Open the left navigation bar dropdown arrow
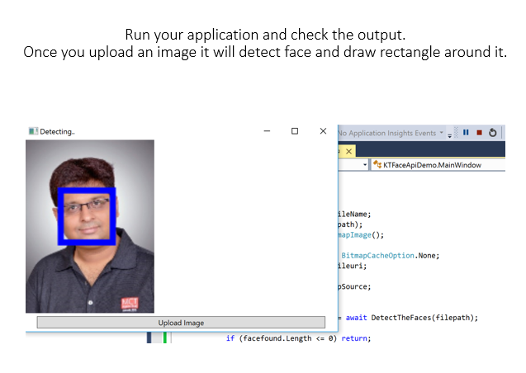The height and width of the screenshot is (373, 526). coord(365,165)
